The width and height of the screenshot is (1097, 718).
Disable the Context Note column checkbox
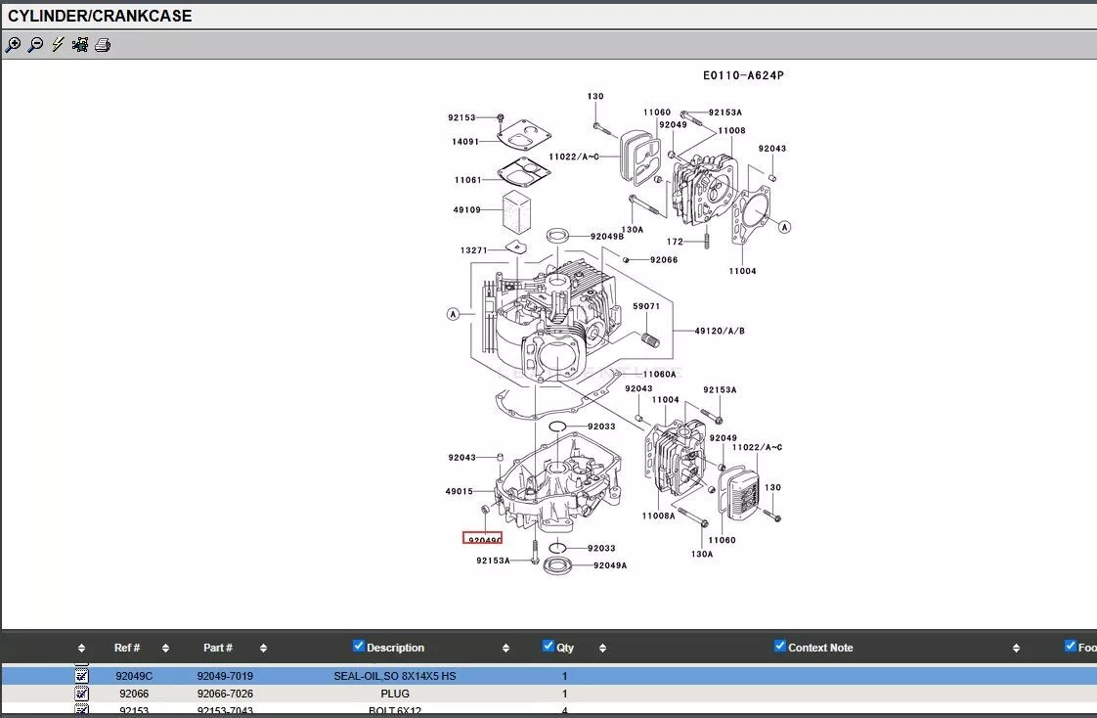tap(780, 646)
